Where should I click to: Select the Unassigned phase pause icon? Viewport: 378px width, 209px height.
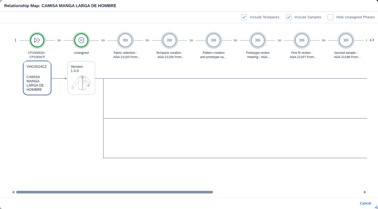(81, 40)
